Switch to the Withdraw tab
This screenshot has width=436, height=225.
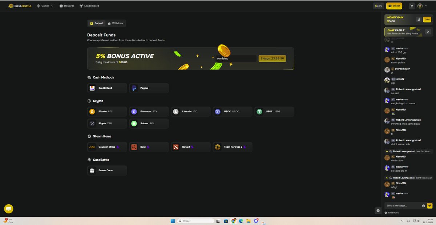(116, 23)
